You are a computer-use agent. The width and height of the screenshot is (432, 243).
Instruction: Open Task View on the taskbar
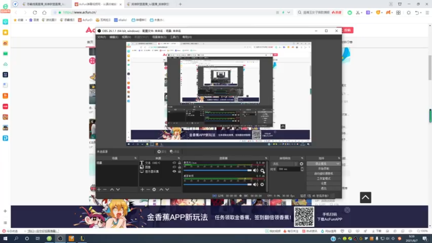coord(38,239)
